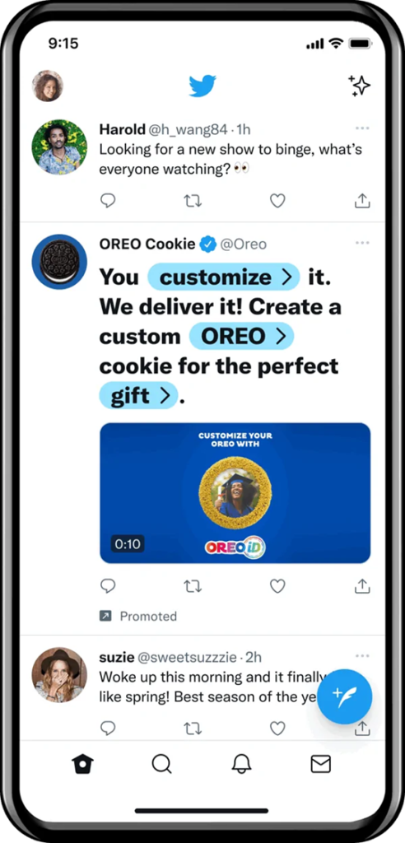Tap the 'gift >' highlighted link
405x843 pixels.
(138, 396)
